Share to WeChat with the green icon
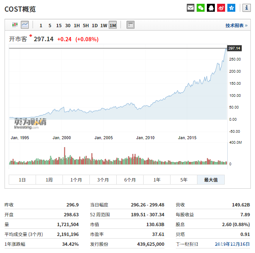 tap(200, 8)
